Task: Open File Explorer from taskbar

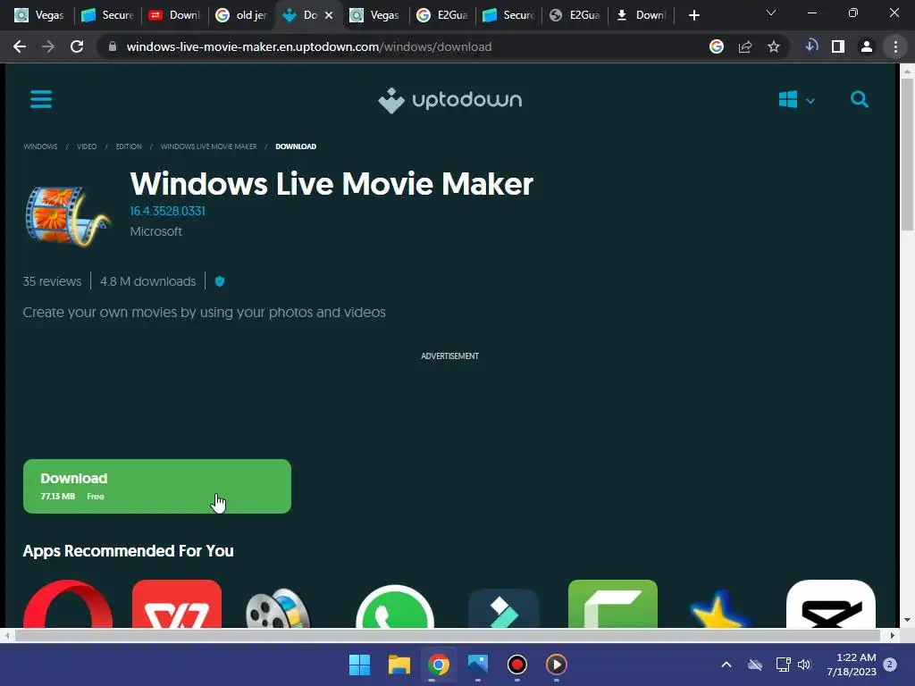Action: click(399, 665)
